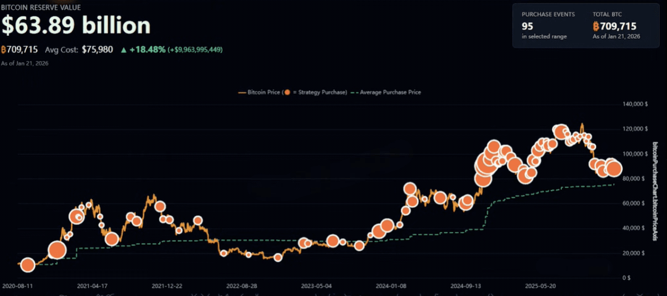Click the $63.89 billion reserve value

point(76,25)
